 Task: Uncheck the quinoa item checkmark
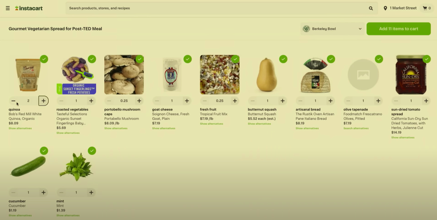pos(44,59)
